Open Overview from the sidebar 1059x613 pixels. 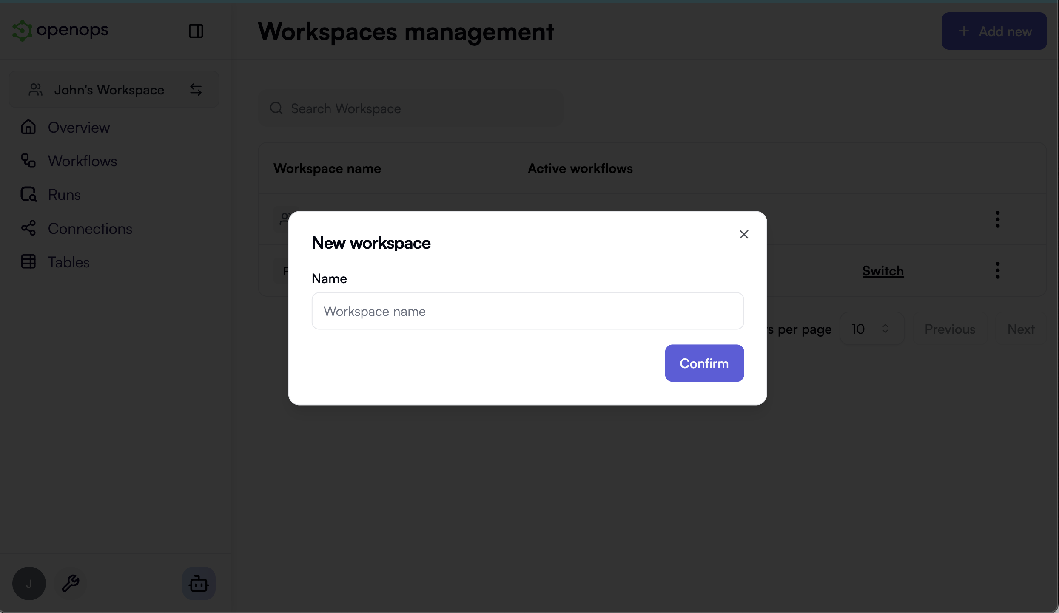tap(78, 127)
